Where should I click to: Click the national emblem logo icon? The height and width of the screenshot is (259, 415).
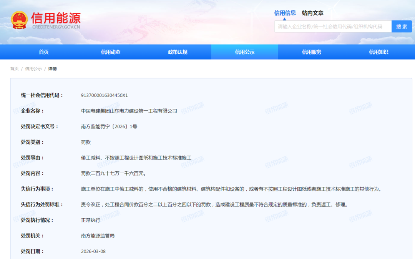19,20
